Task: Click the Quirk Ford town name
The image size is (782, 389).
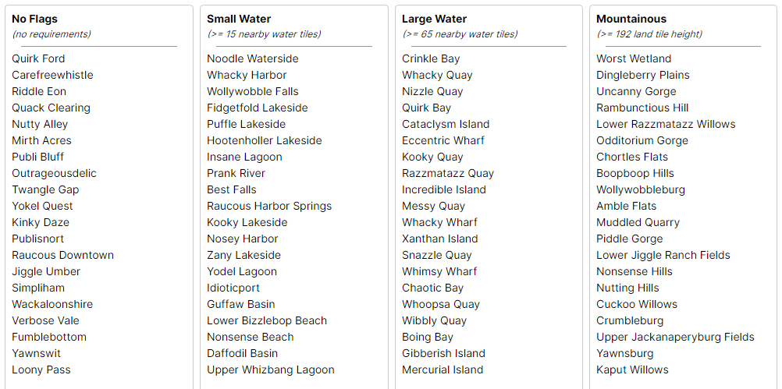Action: [38, 58]
